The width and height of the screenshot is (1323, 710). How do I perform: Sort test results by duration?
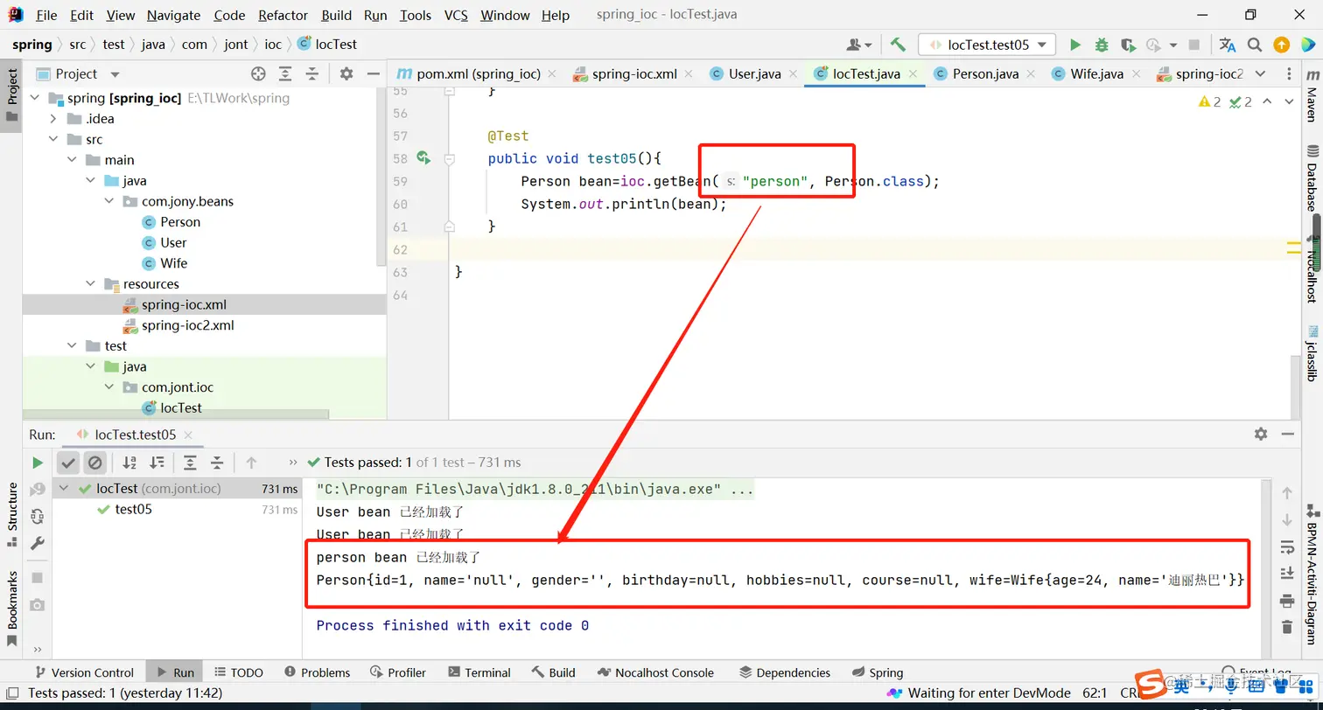click(x=157, y=463)
